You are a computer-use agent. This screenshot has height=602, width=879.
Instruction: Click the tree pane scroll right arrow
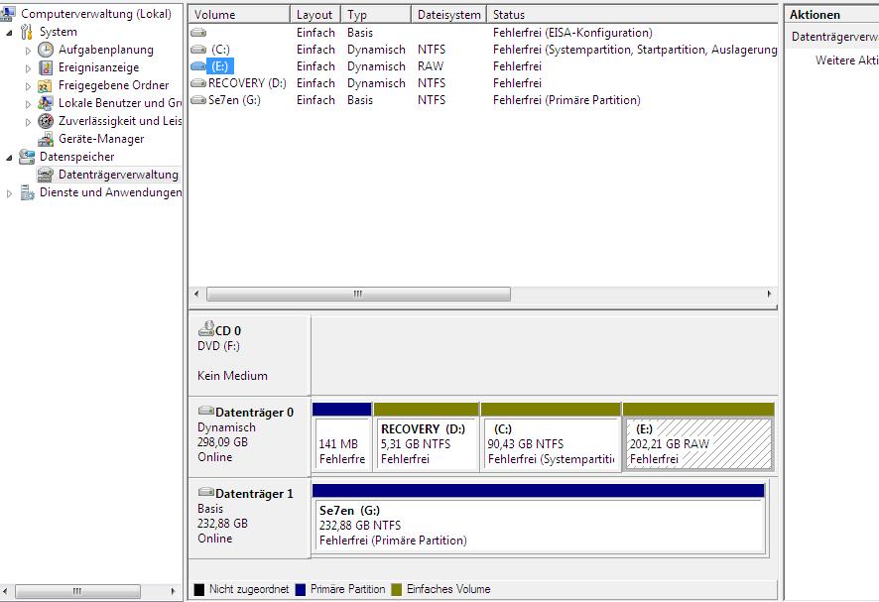tap(174, 591)
